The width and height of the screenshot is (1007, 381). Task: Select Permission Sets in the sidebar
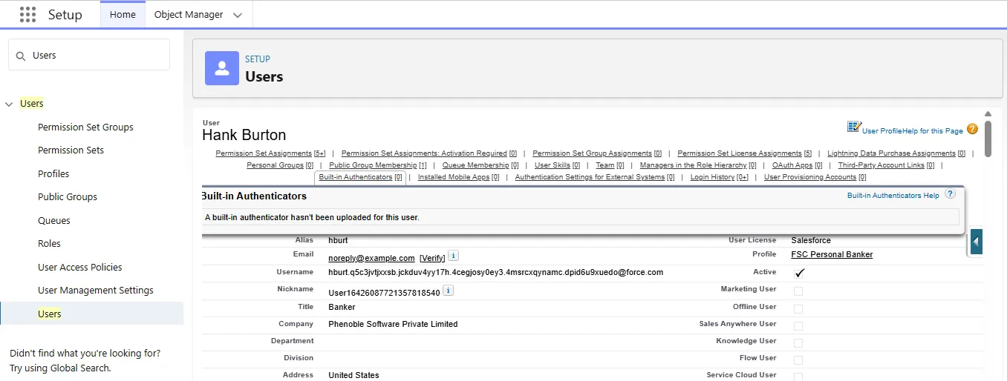pos(71,150)
